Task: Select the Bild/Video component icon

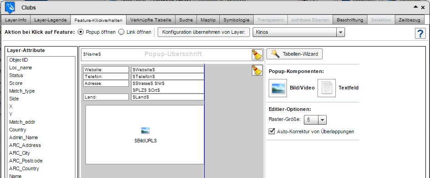Action: [278, 88]
